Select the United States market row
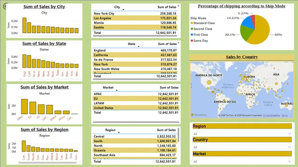The width and height of the screenshot is (298, 167). click(136, 108)
